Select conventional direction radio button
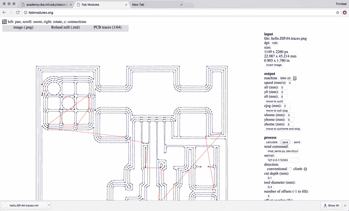Image resolution: width=349 pixels, height=211 pixels. pos(290,169)
